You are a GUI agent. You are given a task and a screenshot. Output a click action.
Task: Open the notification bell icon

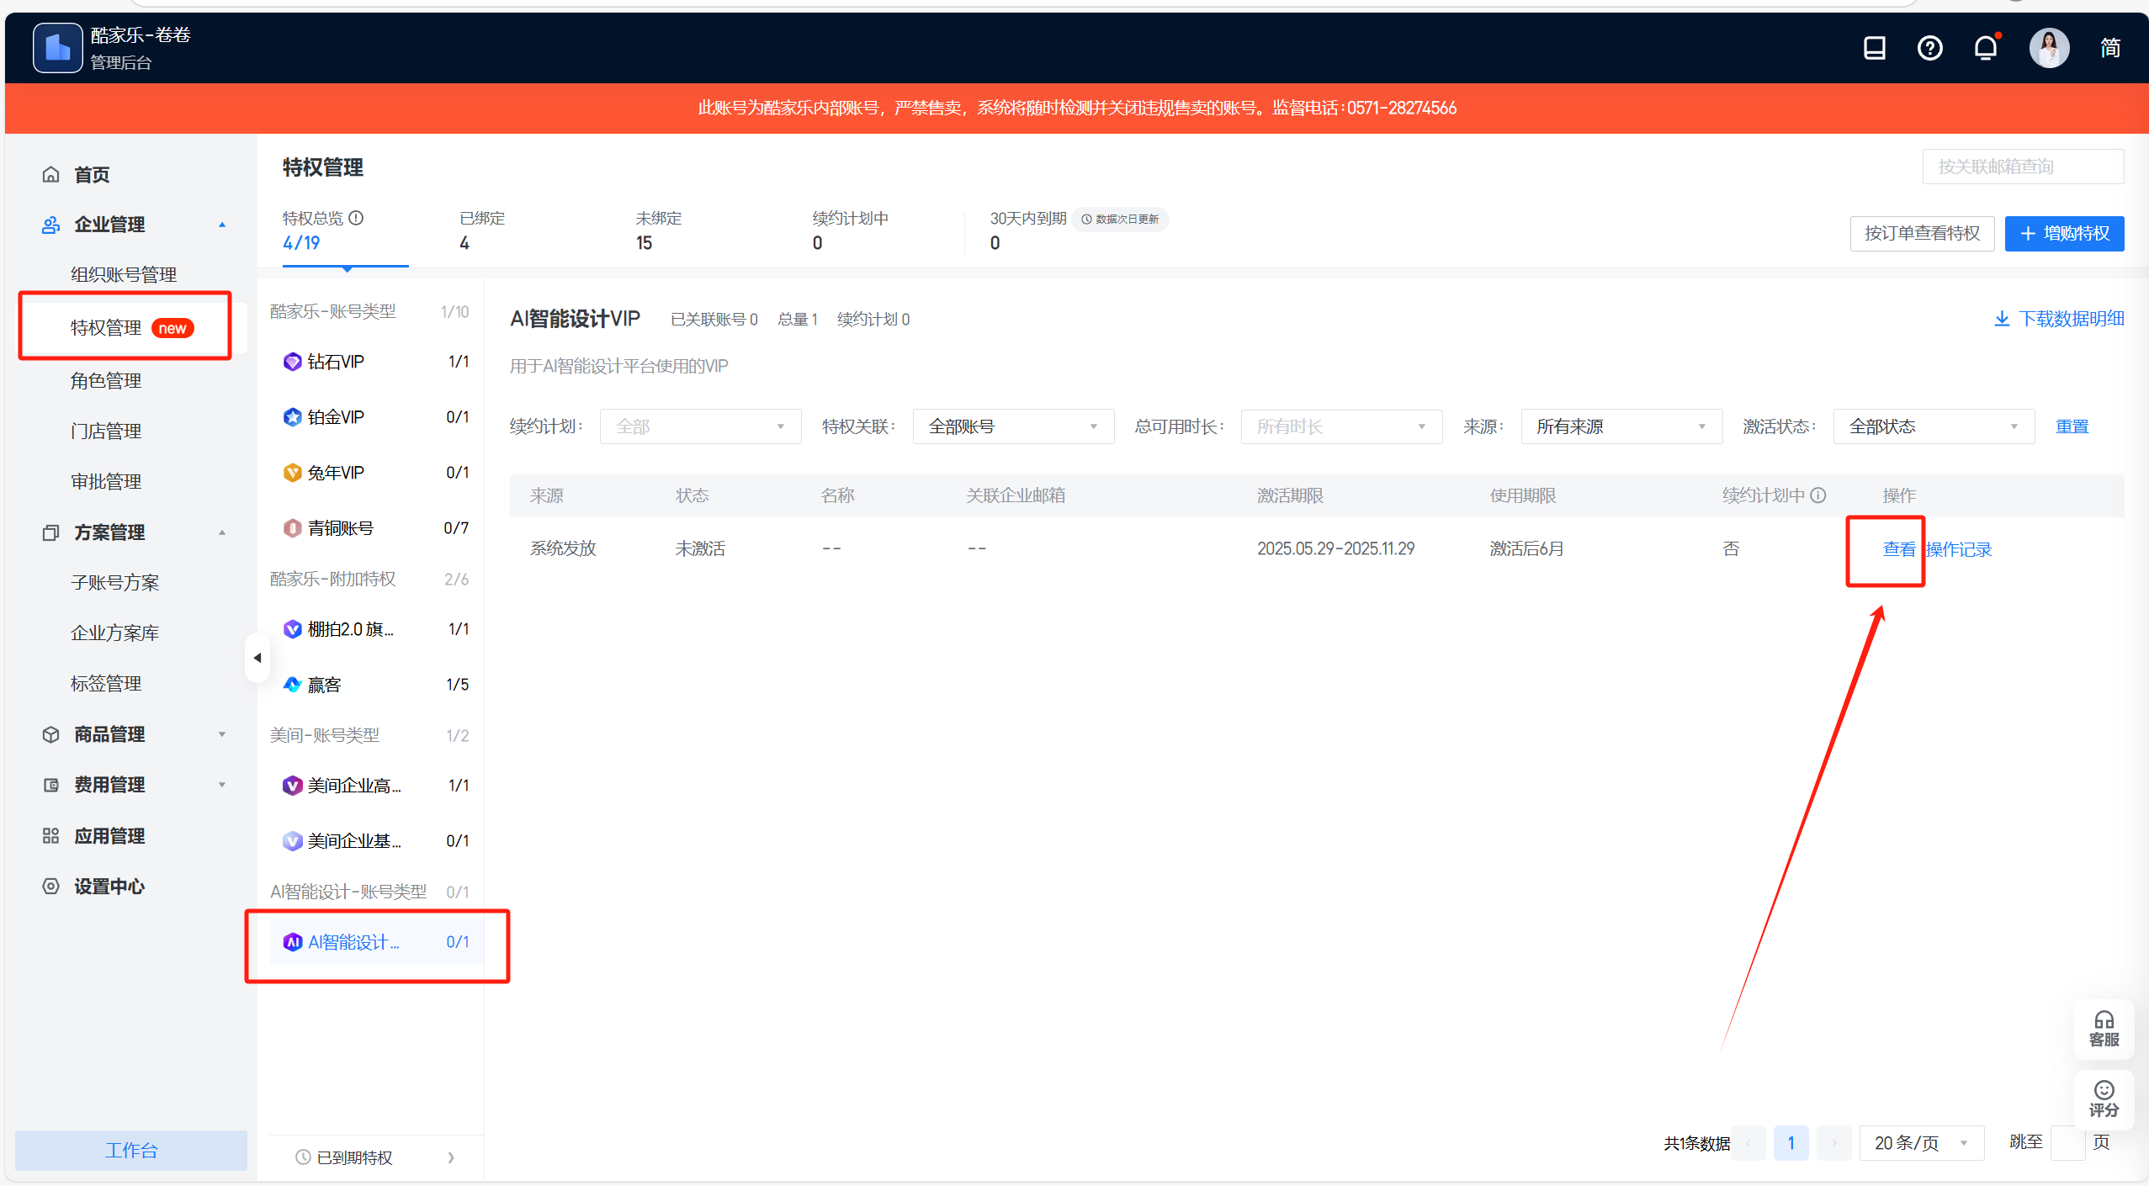(x=1986, y=48)
